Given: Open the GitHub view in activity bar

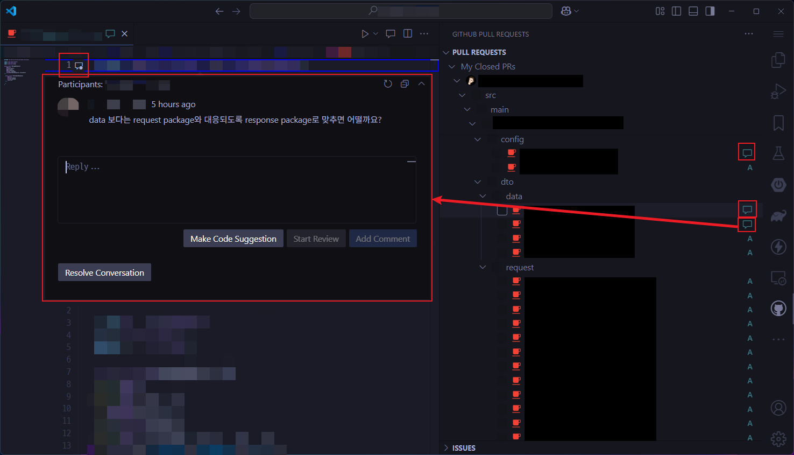Looking at the screenshot, I should pos(778,308).
